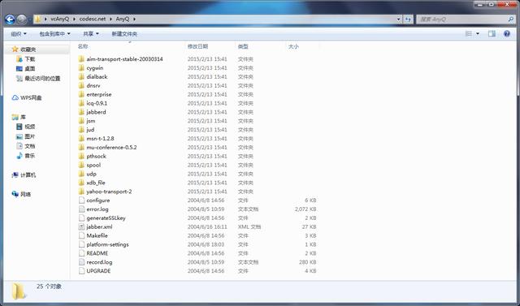Open the 共享 menu
The height and width of the screenshot is (306, 520).
click(x=91, y=34)
